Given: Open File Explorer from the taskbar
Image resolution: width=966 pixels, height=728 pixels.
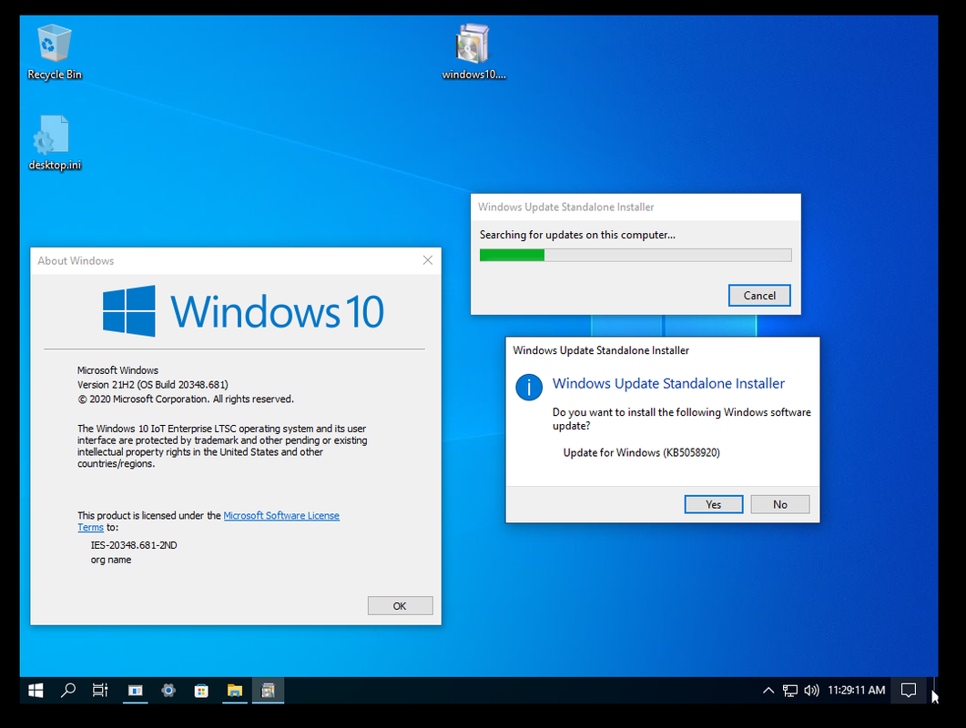Looking at the screenshot, I should 235,691.
